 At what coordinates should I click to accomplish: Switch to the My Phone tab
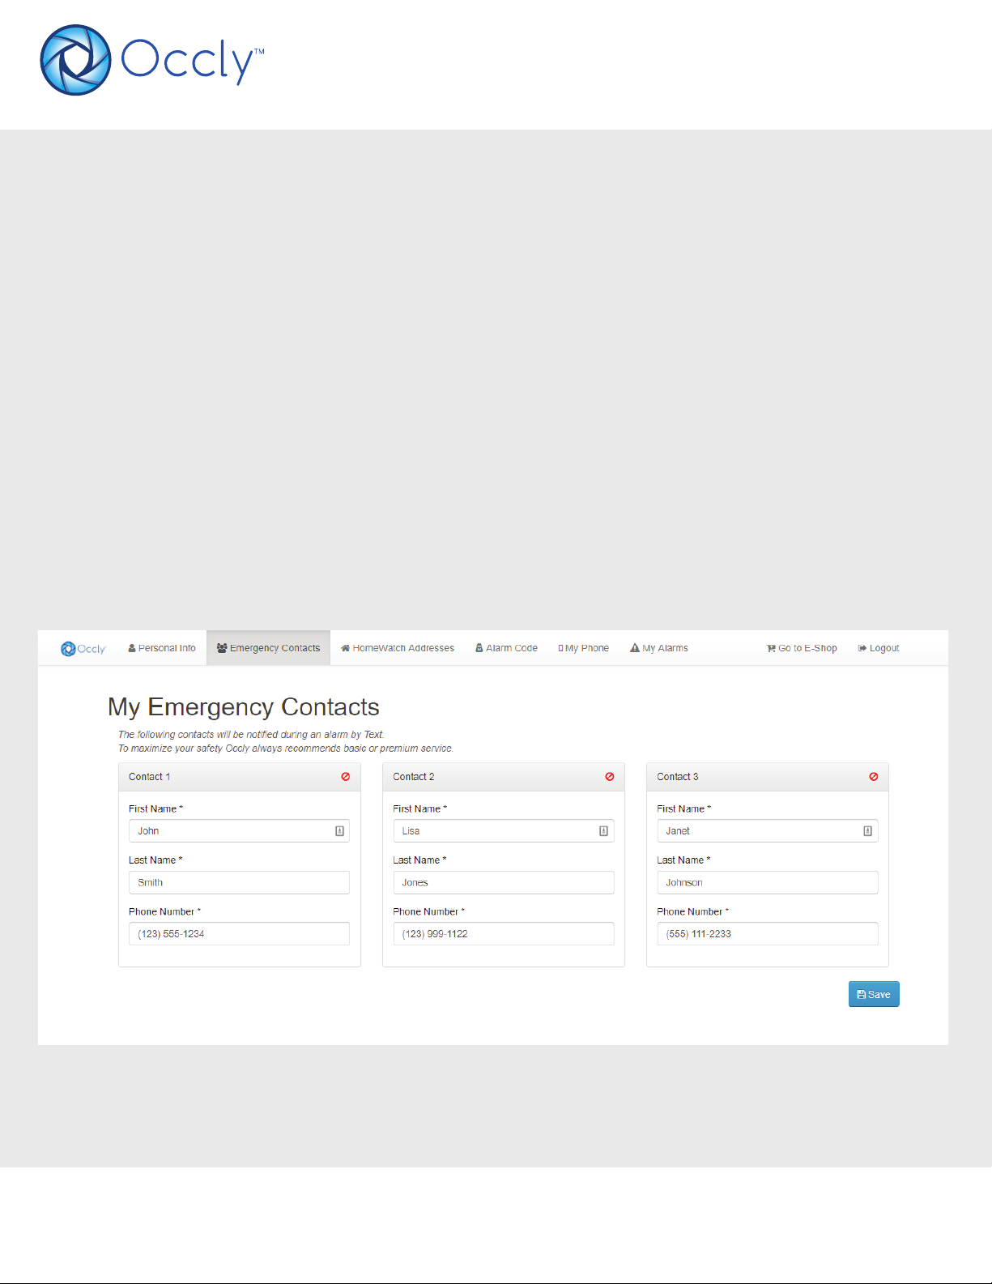click(x=583, y=648)
